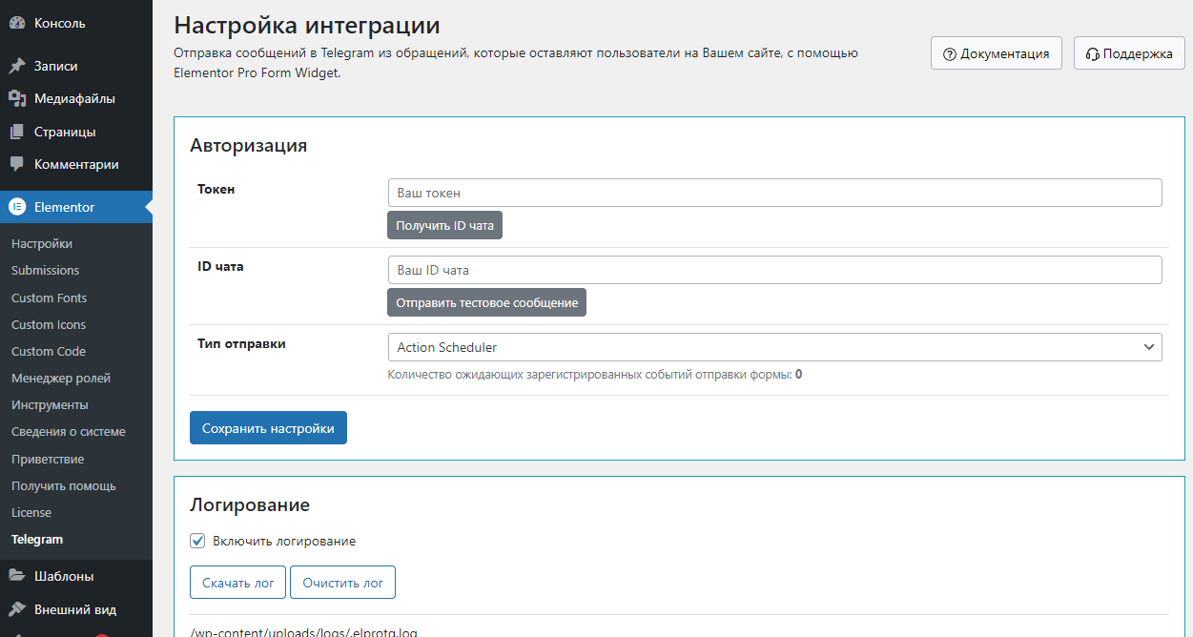
Task: Open Медиафайлы menu item
Action: (x=76, y=98)
